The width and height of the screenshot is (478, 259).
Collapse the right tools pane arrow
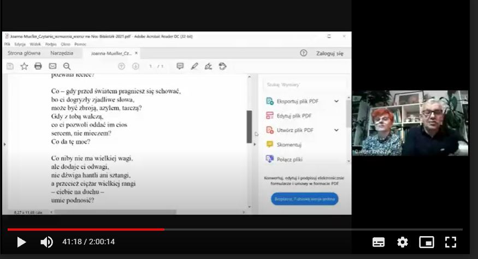tap(255, 144)
